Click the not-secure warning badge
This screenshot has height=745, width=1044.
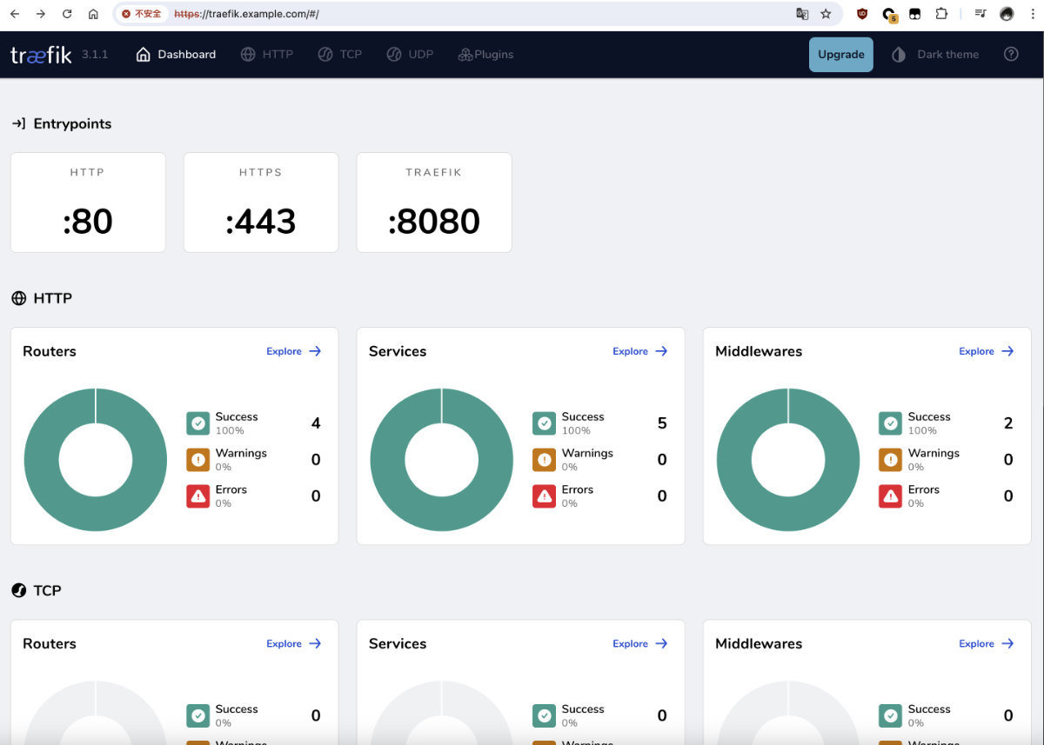click(x=142, y=14)
